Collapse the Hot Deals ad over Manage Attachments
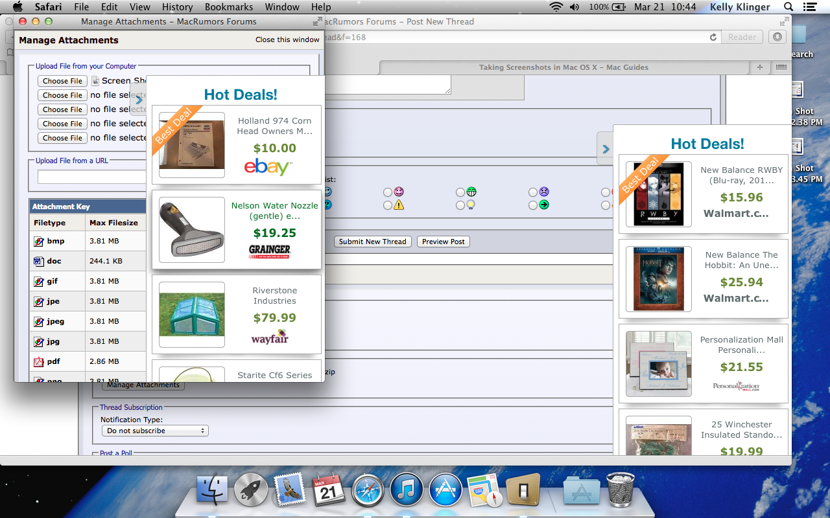Screen dimensions: 830x518 point(138,100)
